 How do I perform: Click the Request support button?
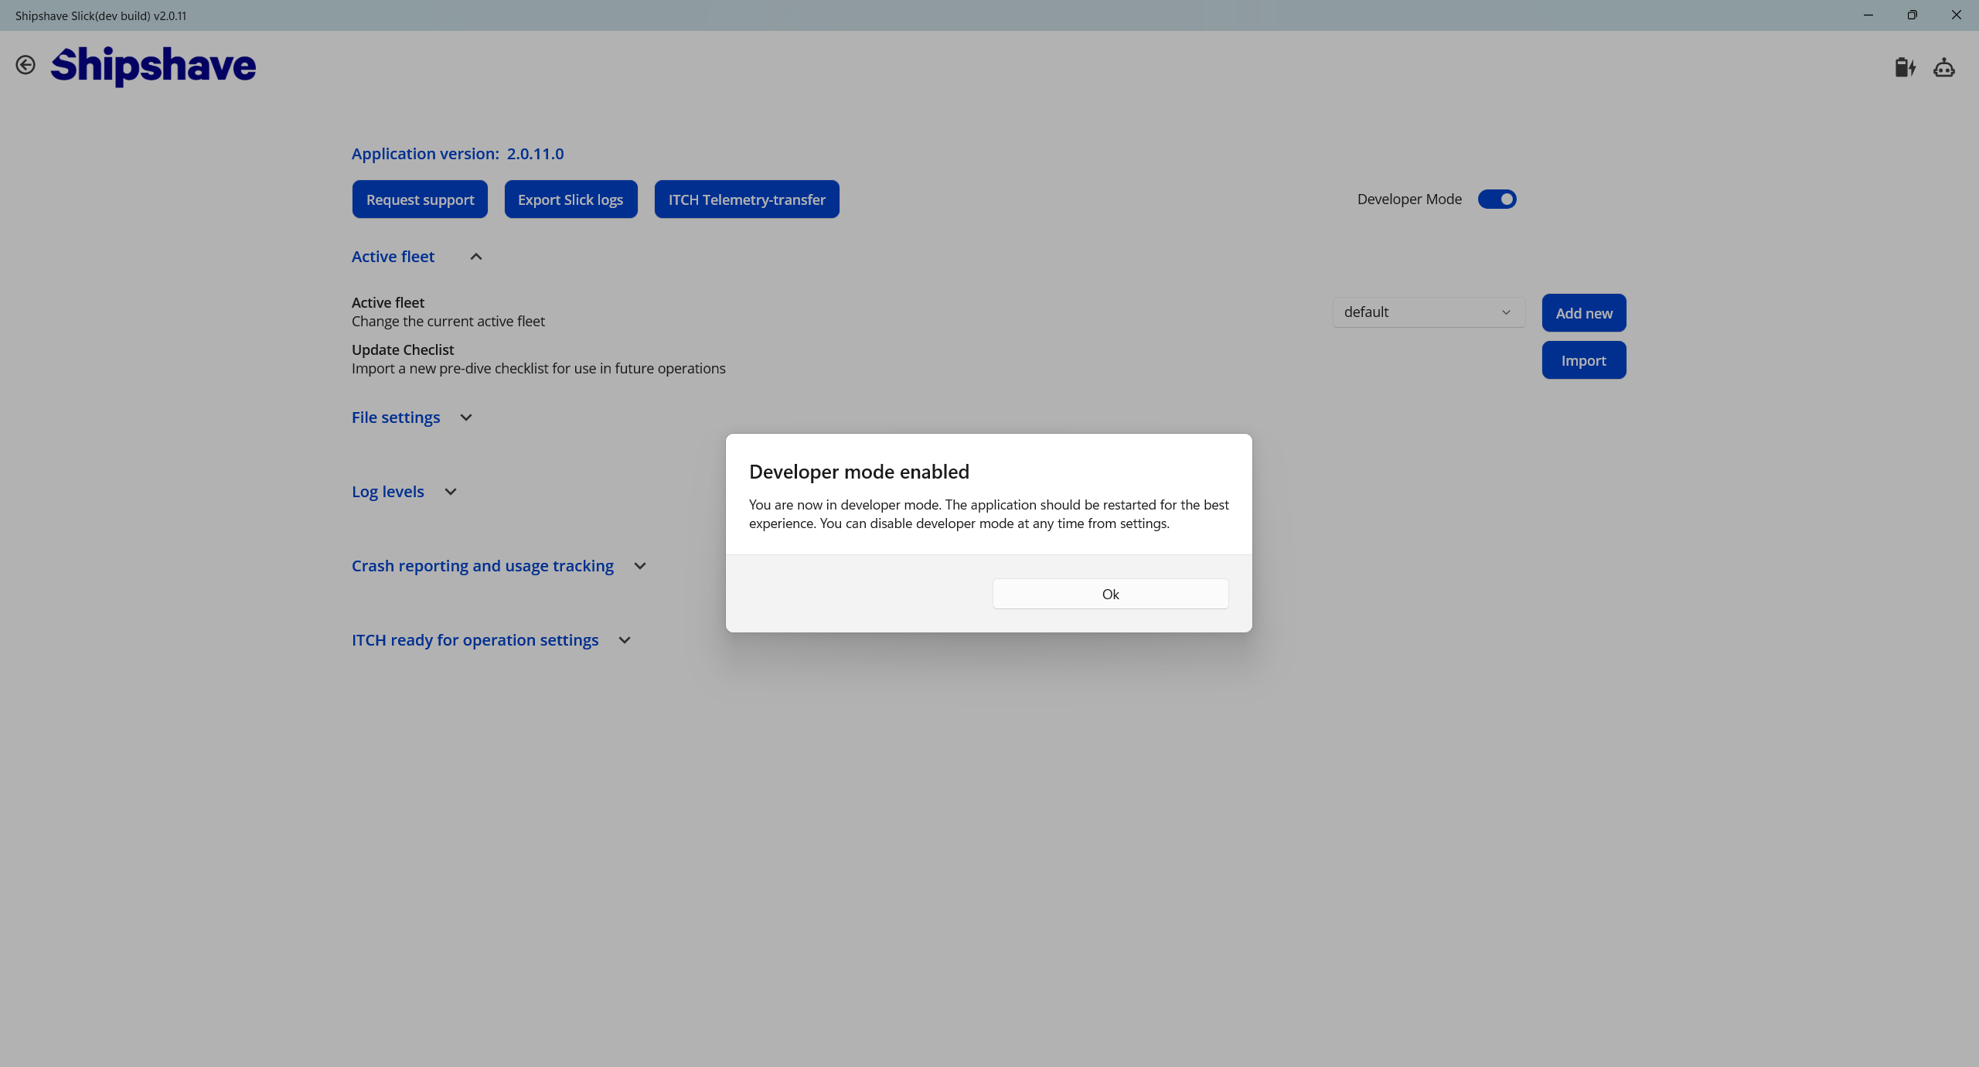[420, 199]
